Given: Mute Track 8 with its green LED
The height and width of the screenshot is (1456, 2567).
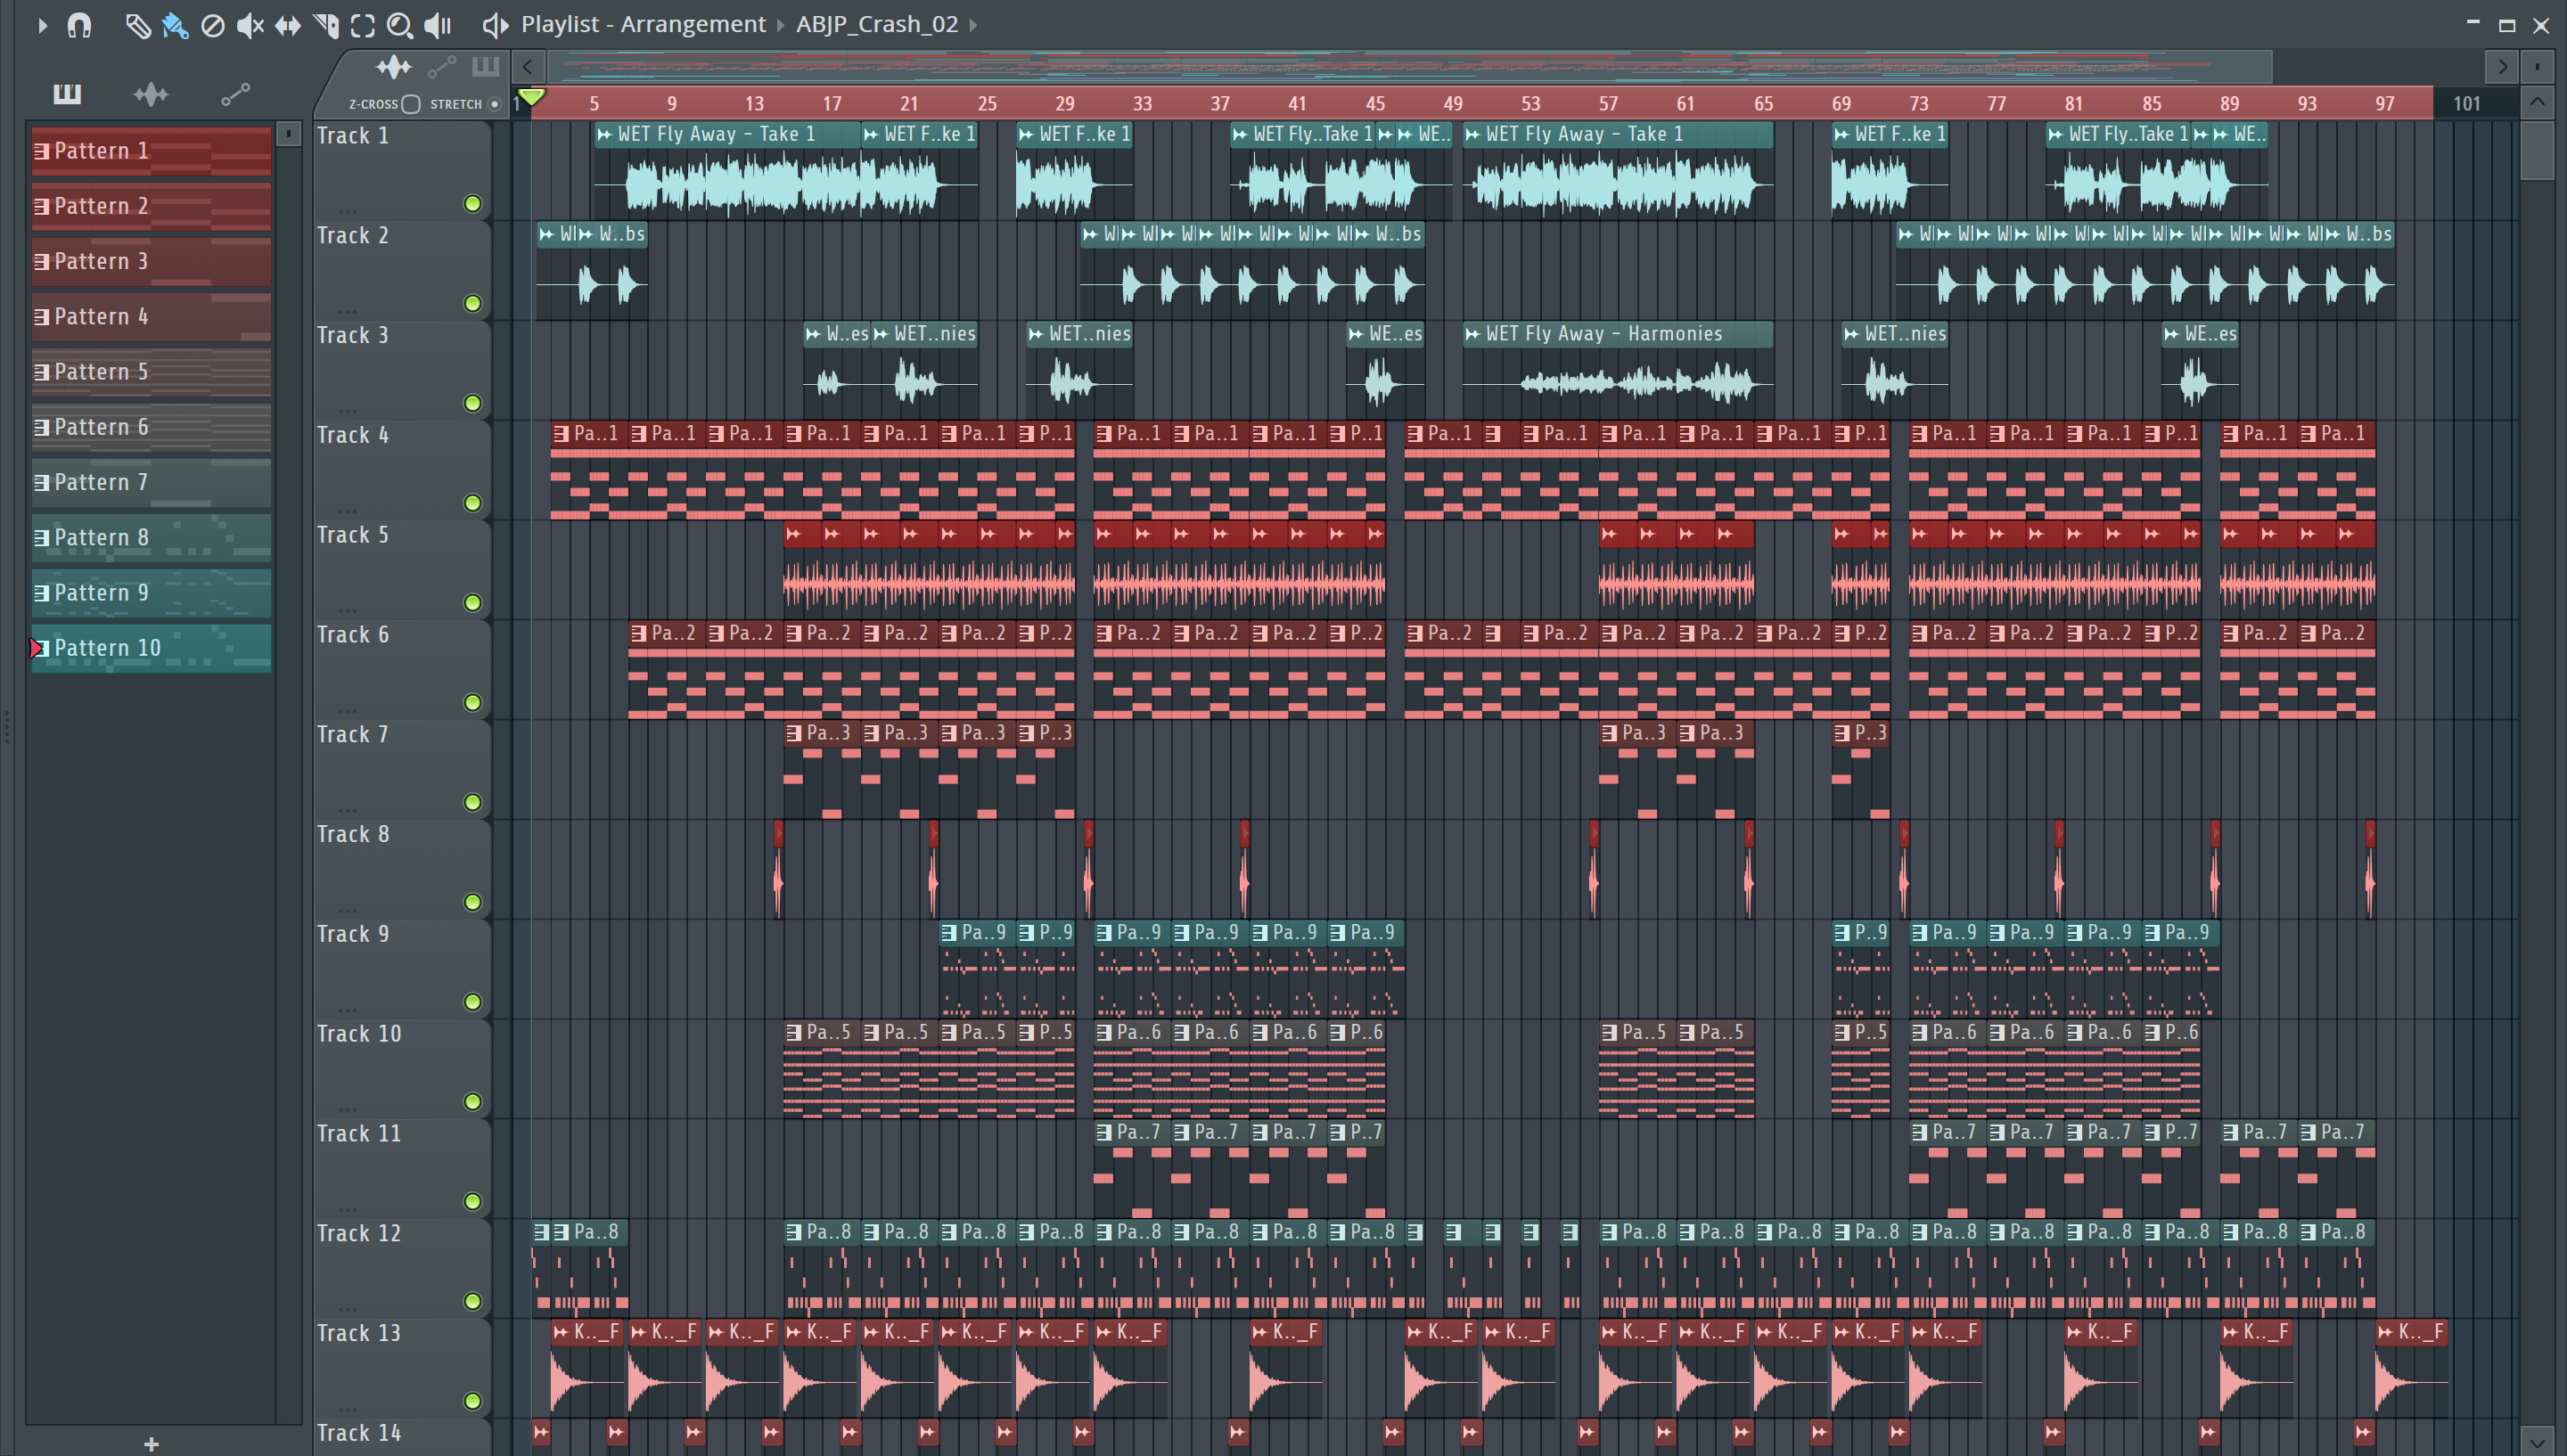Looking at the screenshot, I should pyautogui.click(x=473, y=903).
